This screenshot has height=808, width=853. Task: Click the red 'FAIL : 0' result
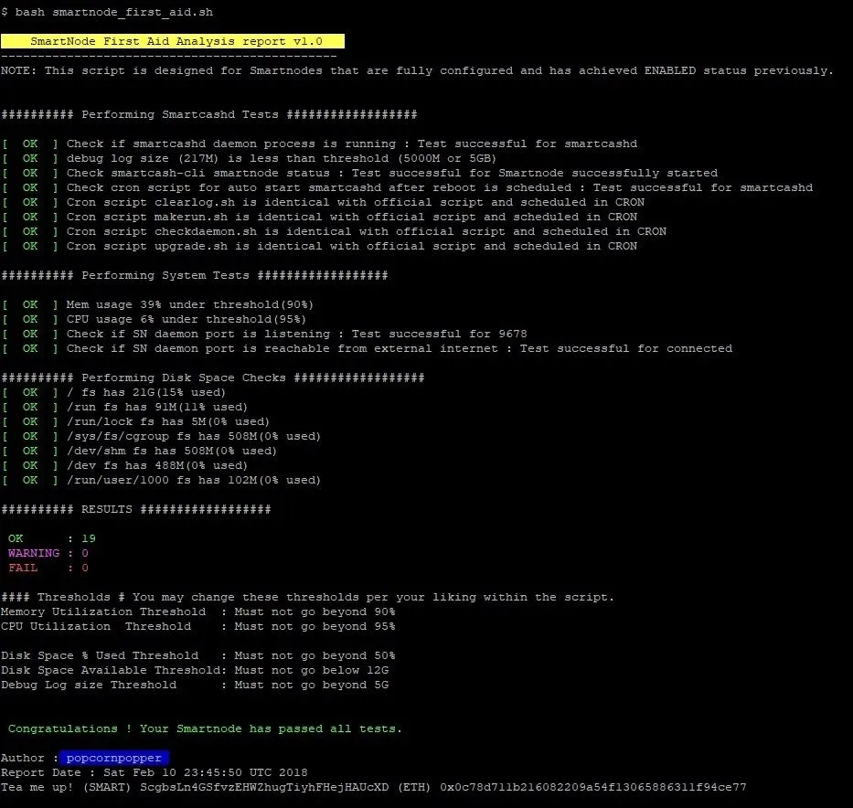48,569
